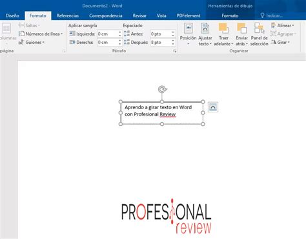The height and width of the screenshot is (239, 306).
Task: Increase left indent with up arrow
Action: pos(120,32)
